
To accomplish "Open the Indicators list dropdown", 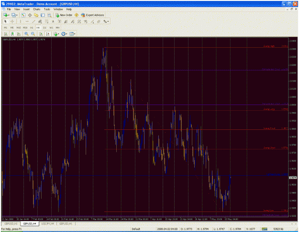I will coord(56,34).
